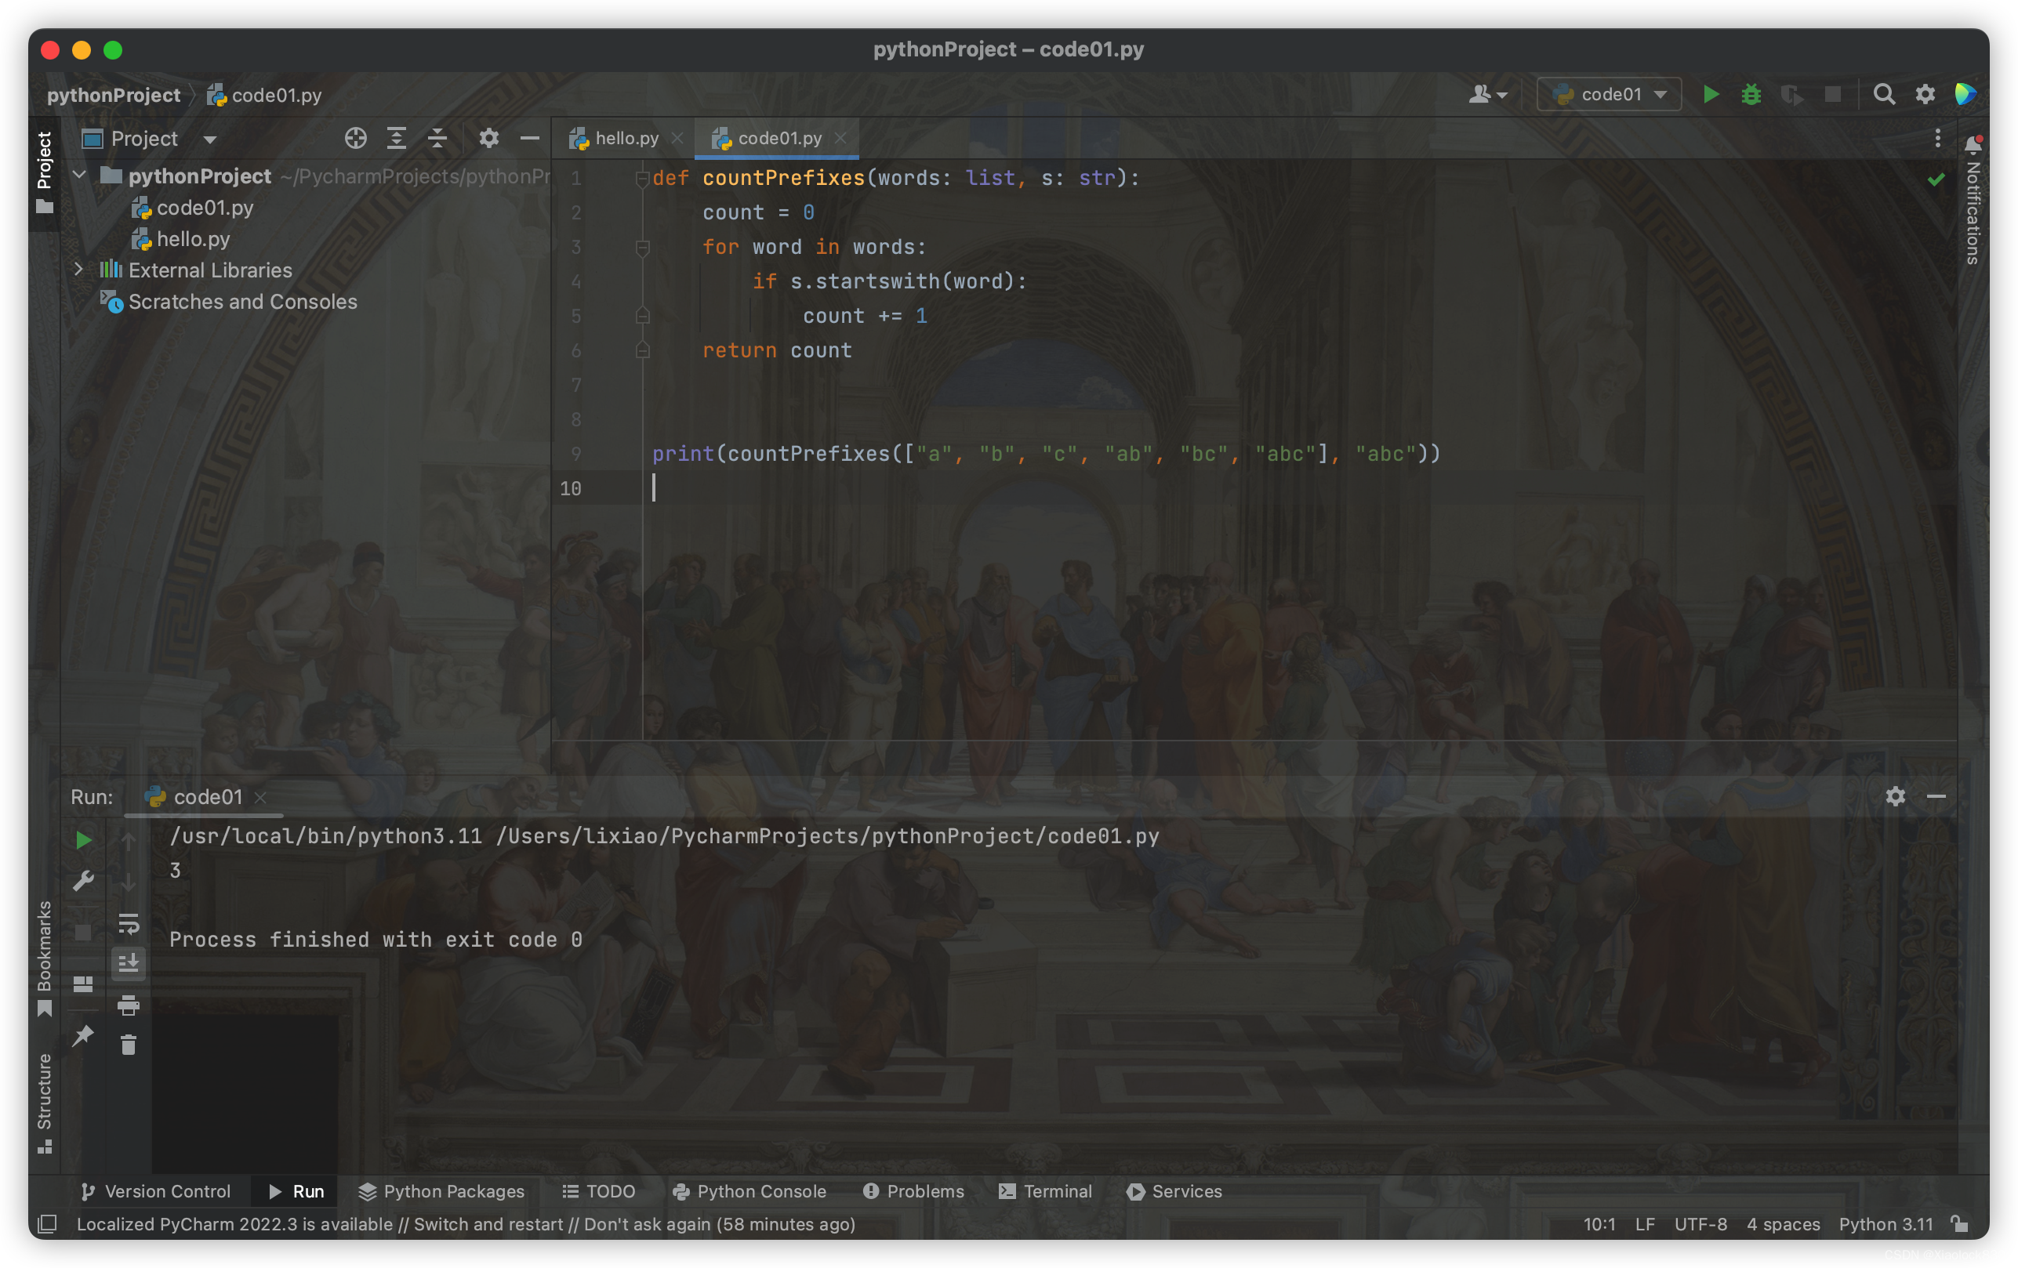Click the green inspection checkmark
The width and height of the screenshot is (2018, 1268).
tap(1936, 179)
